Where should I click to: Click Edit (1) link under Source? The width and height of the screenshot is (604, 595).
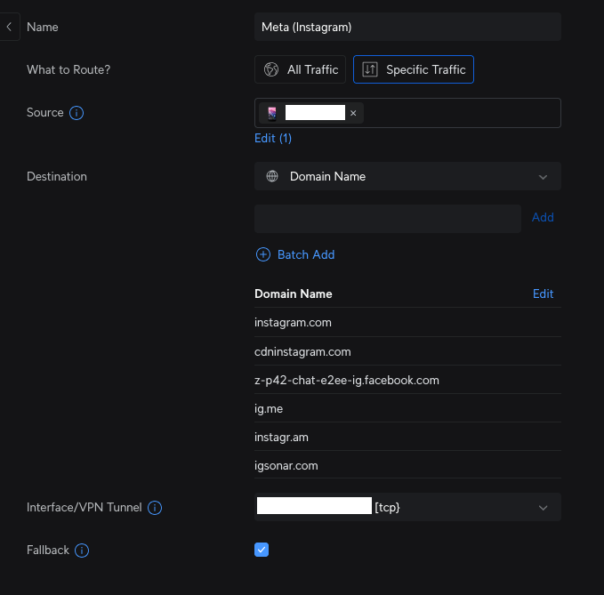pyautogui.click(x=273, y=138)
